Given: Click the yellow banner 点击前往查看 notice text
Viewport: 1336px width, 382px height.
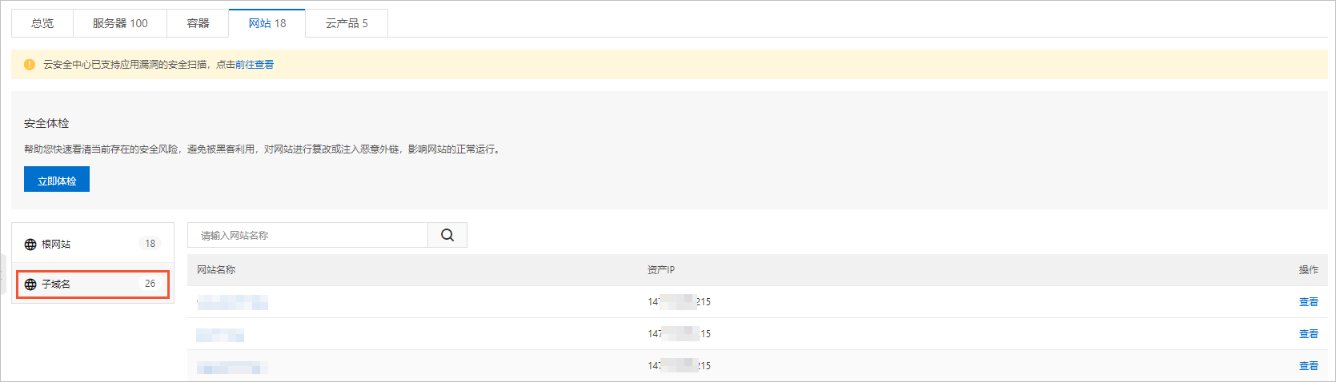Looking at the screenshot, I should [x=245, y=65].
